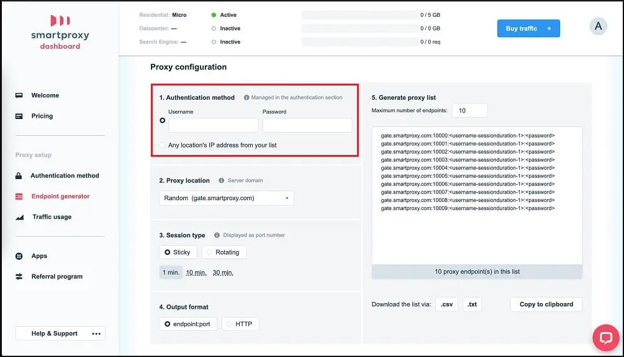This screenshot has height=357, width=624.
Task: Choose the Sticky session type
Action: [178, 252]
